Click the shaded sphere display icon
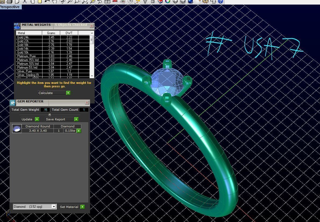The width and height of the screenshot is (320, 222). tap(175, 1)
